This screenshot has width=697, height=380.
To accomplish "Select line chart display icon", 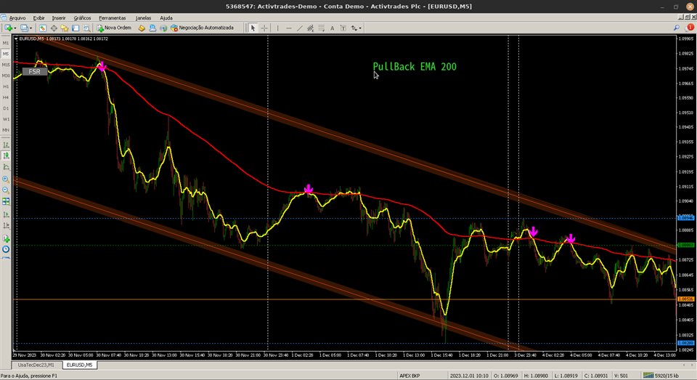I will [x=6, y=167].
